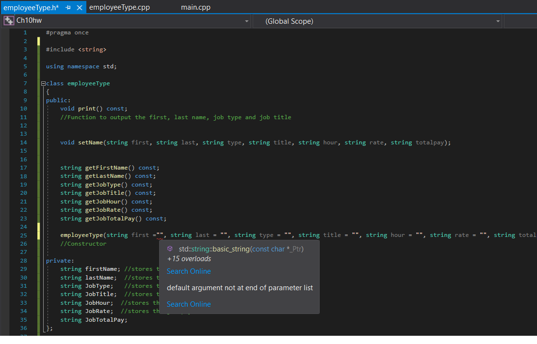Select line number 14 in the gutter

[x=23, y=142]
